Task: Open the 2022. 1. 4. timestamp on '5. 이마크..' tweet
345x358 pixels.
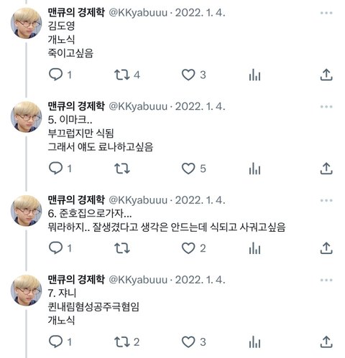Action: coord(200,106)
